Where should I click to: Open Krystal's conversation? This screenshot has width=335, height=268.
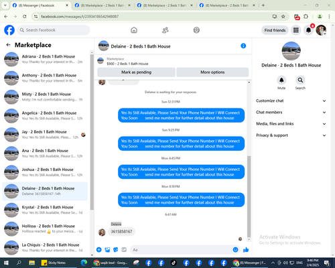click(x=45, y=210)
